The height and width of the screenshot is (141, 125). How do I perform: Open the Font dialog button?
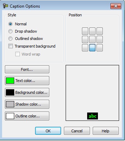27,69
